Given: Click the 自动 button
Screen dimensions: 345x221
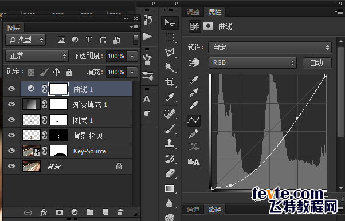Looking at the screenshot, I should tap(317, 63).
